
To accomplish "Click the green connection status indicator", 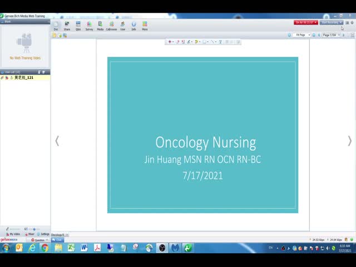I will (x=352, y=240).
